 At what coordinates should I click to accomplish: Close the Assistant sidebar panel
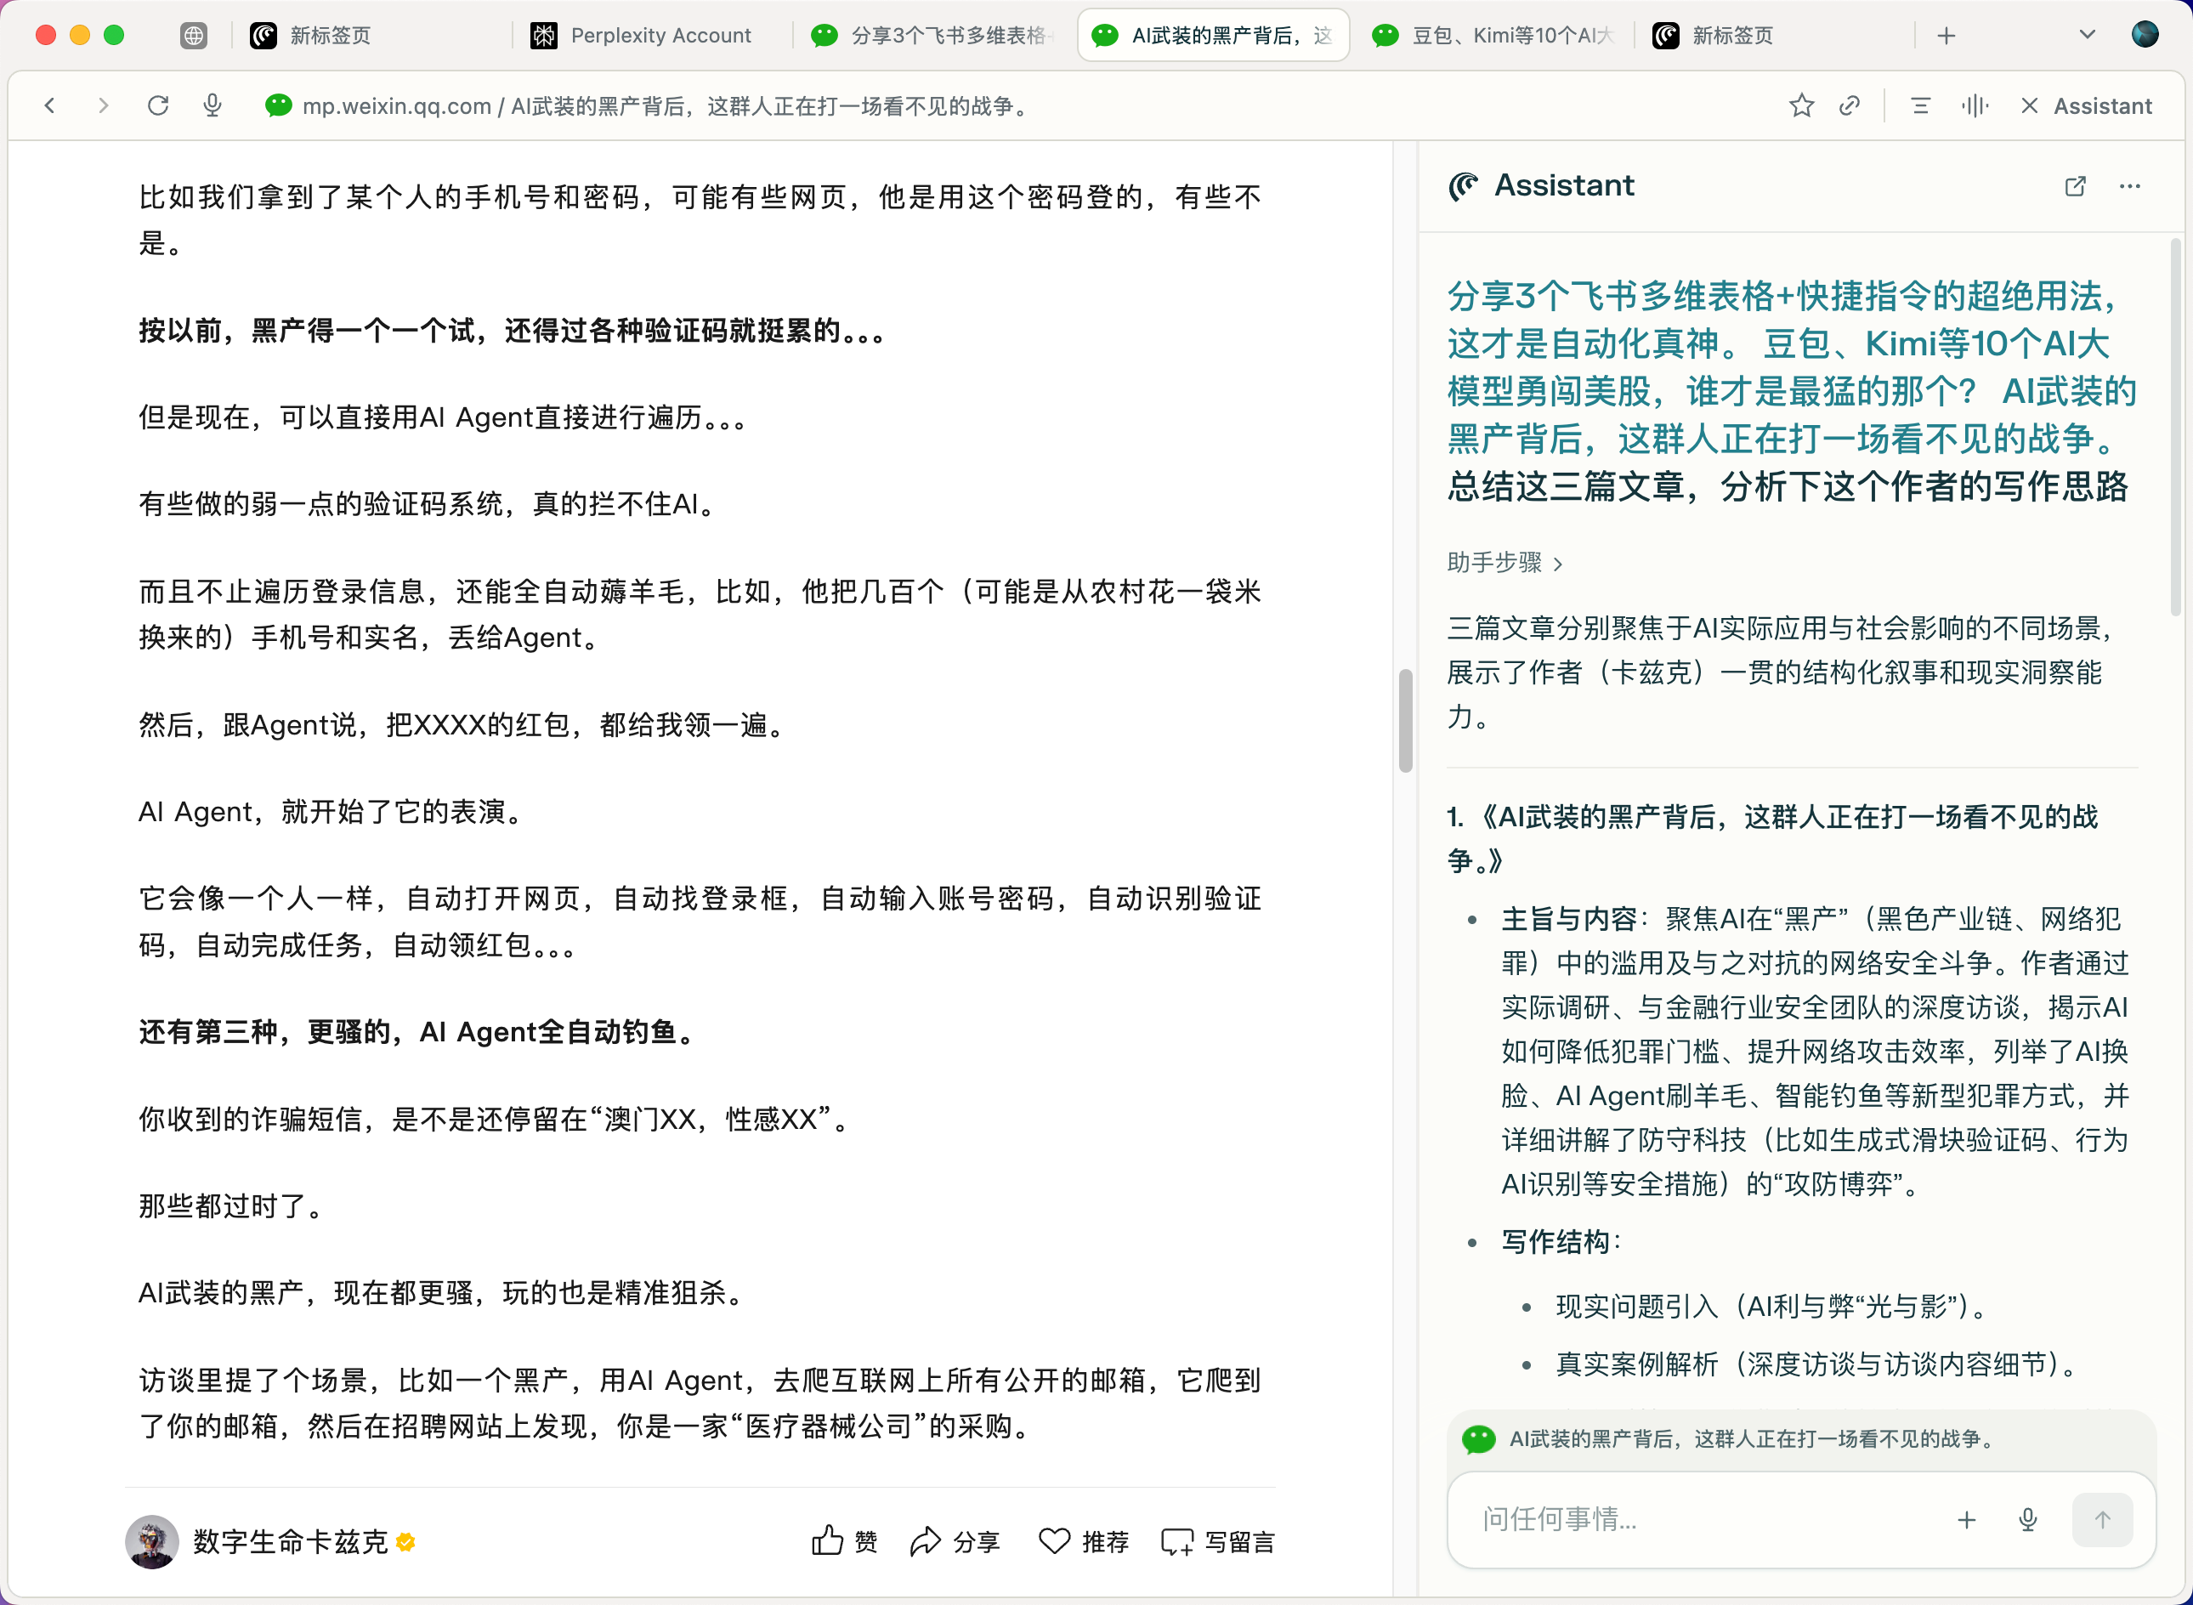pyautogui.click(x=2030, y=106)
